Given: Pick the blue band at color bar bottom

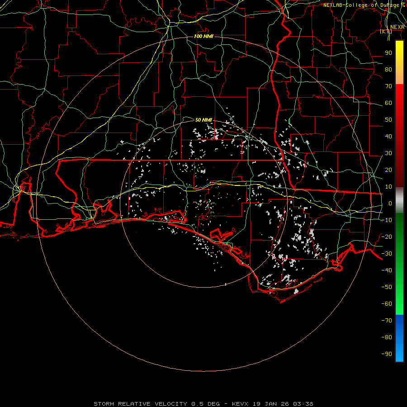Looking at the screenshot, I should [x=399, y=338].
